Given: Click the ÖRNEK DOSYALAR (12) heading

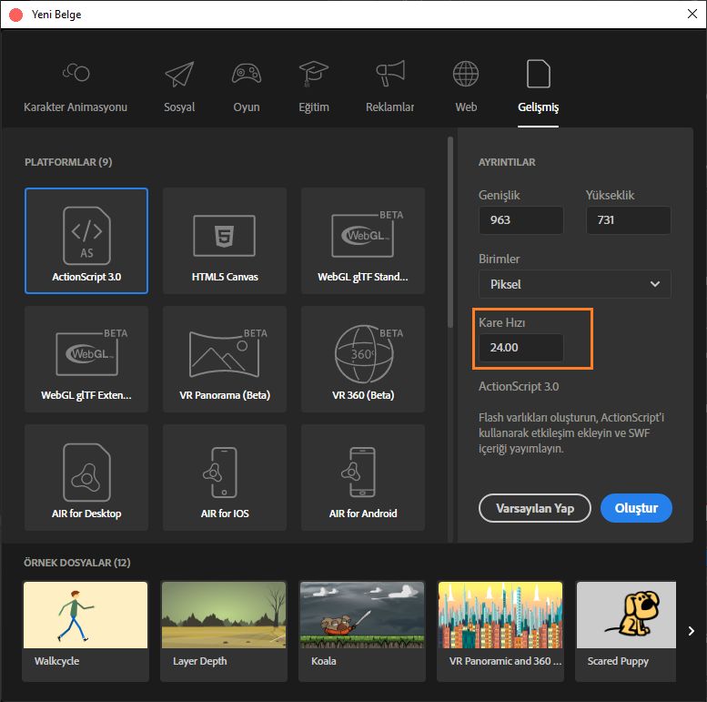Looking at the screenshot, I should [x=77, y=563].
